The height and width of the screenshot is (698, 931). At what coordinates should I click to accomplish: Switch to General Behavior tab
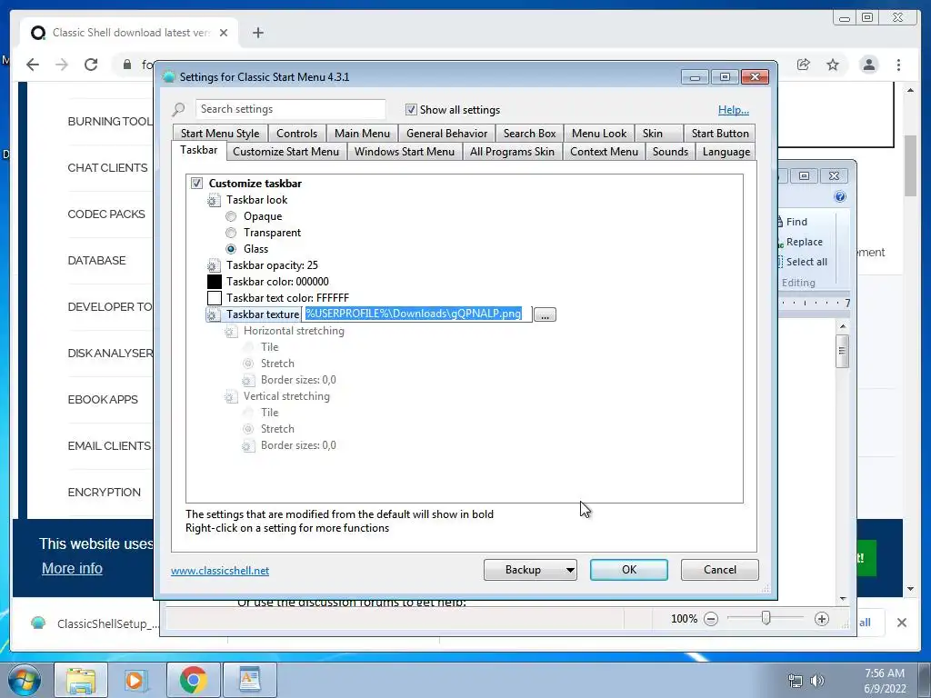(446, 134)
